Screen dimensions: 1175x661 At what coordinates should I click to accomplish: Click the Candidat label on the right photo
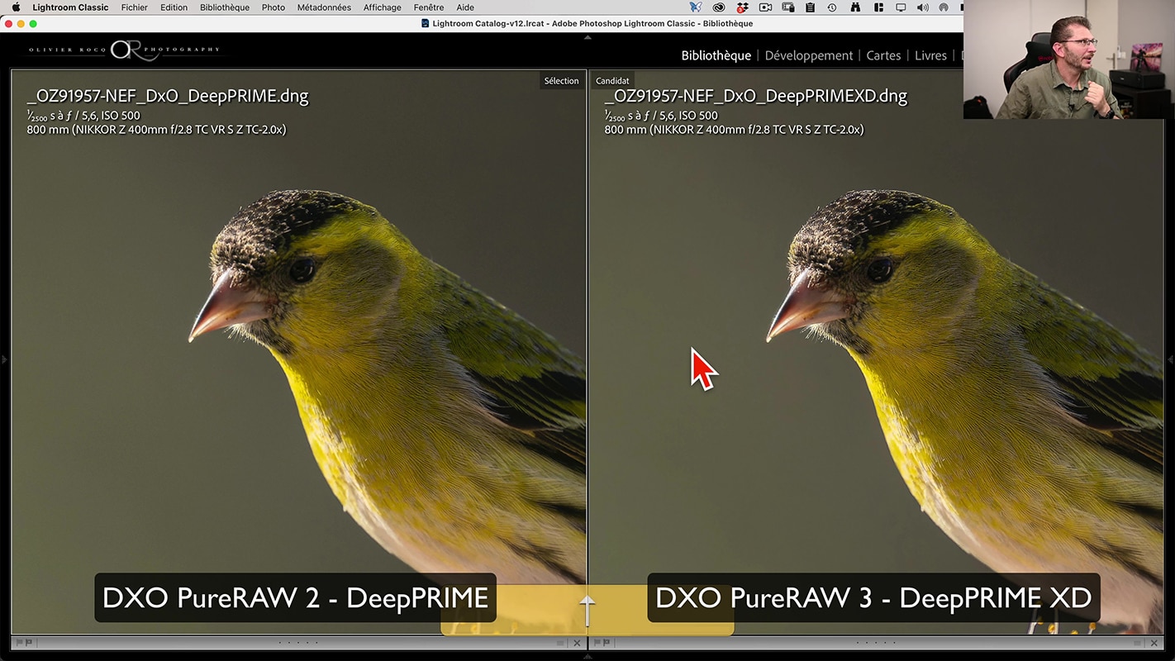612,81
